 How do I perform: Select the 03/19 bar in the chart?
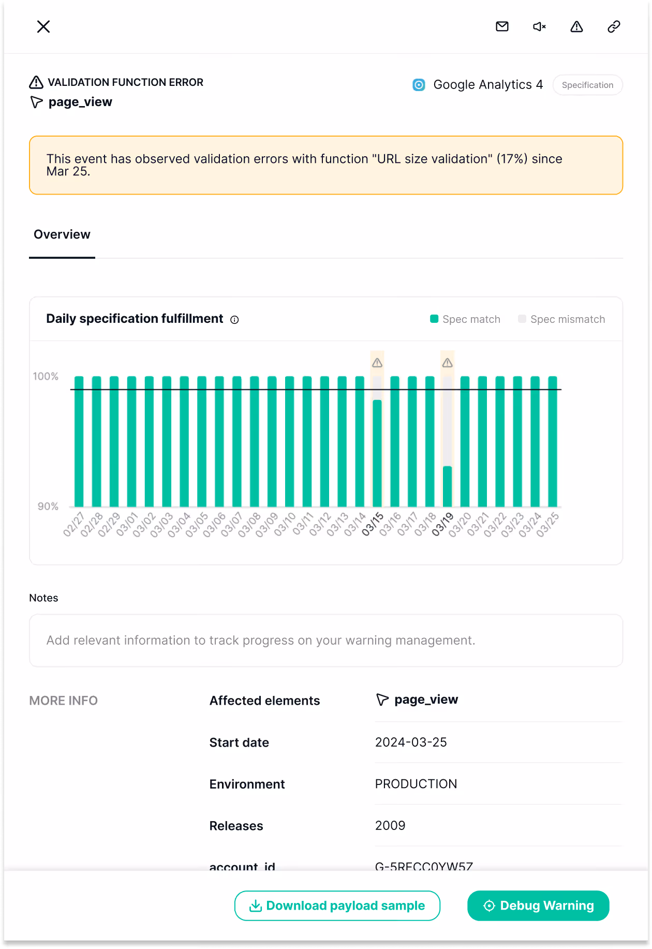point(448,486)
